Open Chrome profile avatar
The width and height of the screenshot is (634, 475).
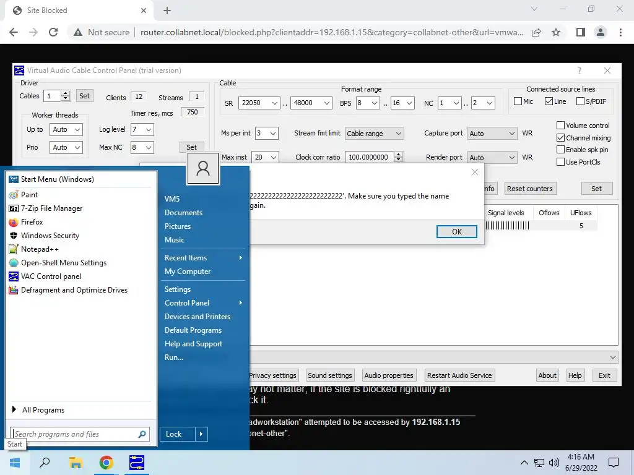601,32
